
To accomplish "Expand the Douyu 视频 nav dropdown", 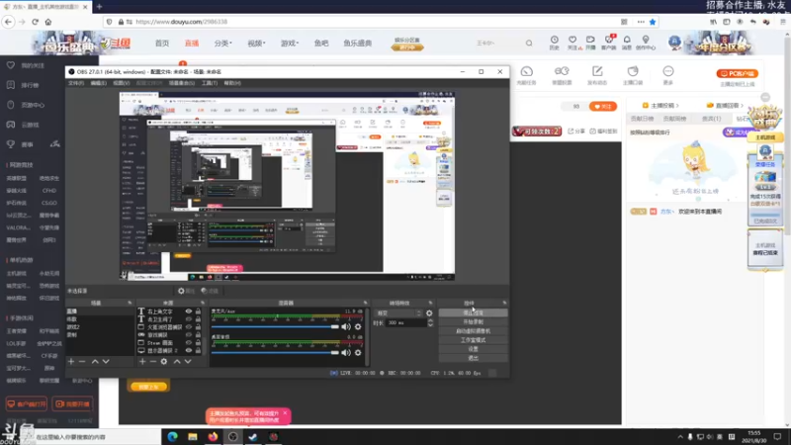I will pyautogui.click(x=256, y=43).
